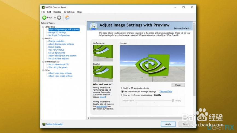Open Adjust desktop size and position

click(62, 56)
